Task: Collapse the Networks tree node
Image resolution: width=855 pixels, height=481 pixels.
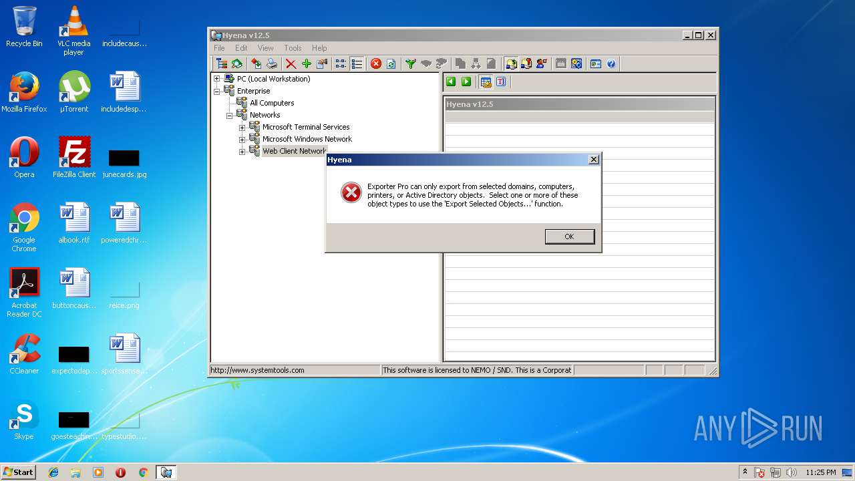Action: 229,116
